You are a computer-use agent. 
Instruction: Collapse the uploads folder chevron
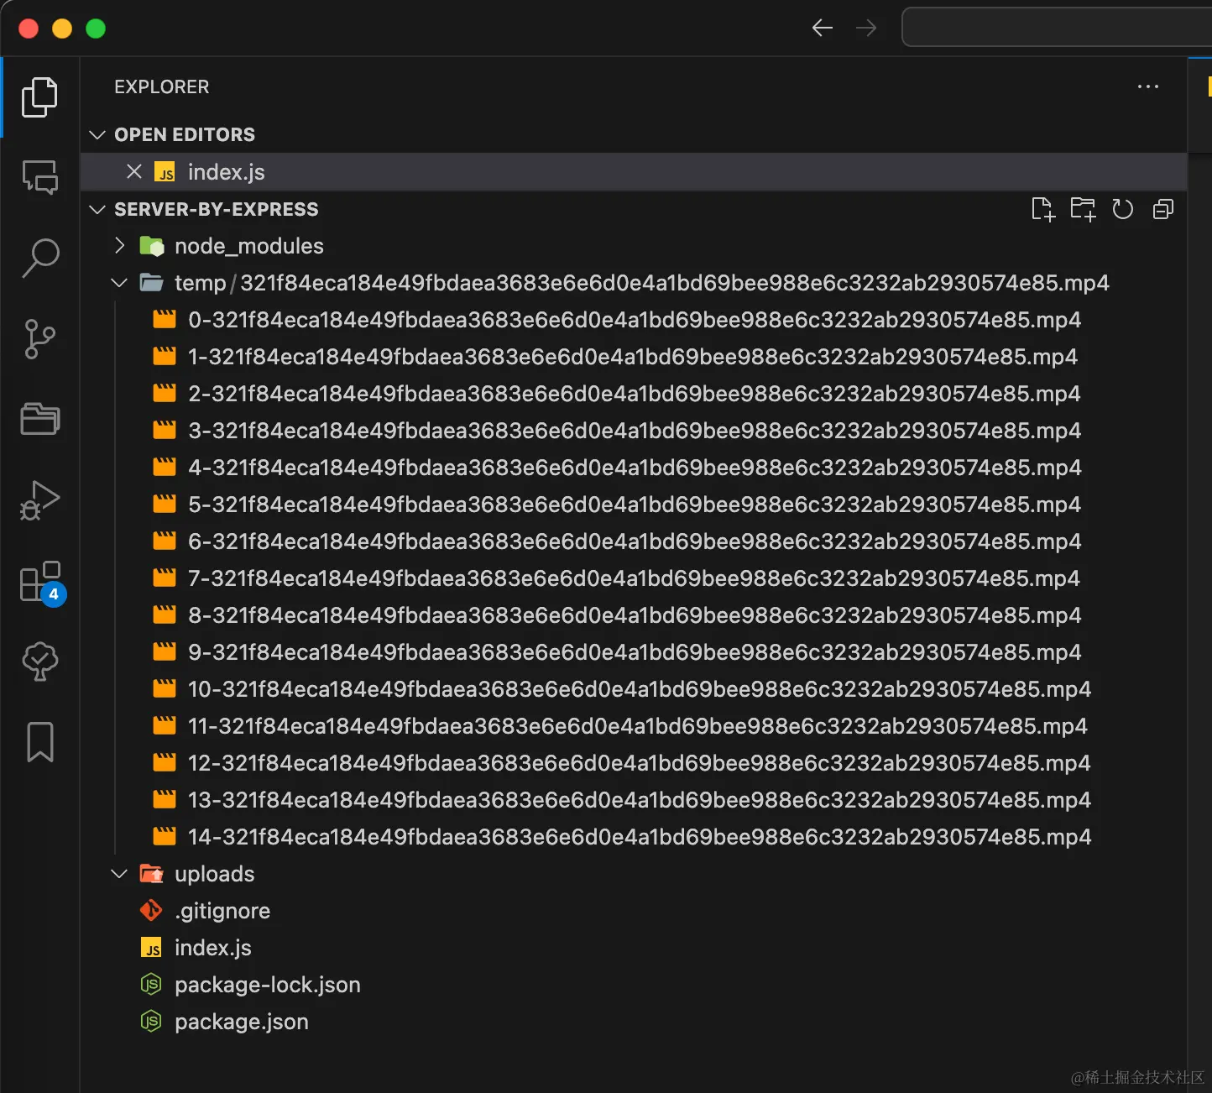(x=119, y=874)
